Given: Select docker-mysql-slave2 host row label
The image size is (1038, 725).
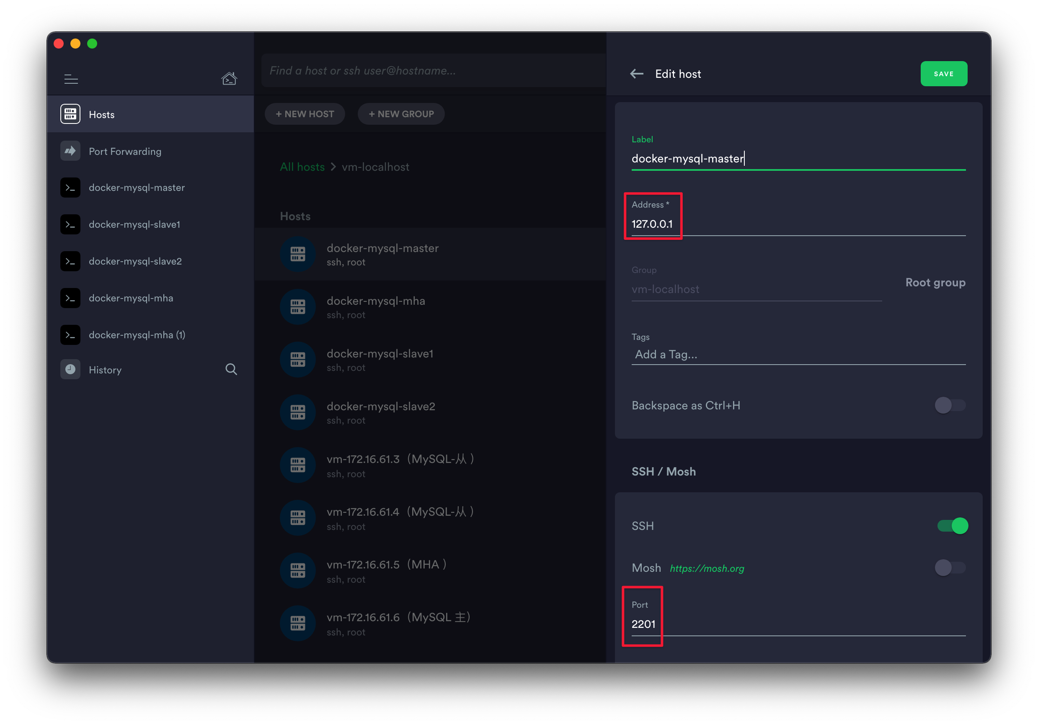Looking at the screenshot, I should [x=381, y=406].
